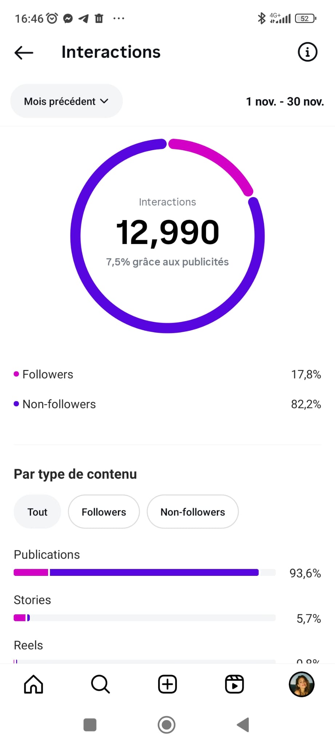Image resolution: width=335 pixels, height=745 pixels.
Task: Tap the 1 nov. - 30 nov. date range
Action: click(x=285, y=101)
